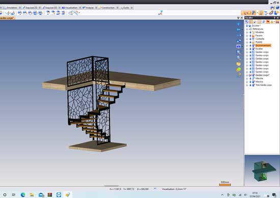
Task: Click the 3D preview thumbnail below the tree
Action: [x=262, y=171]
